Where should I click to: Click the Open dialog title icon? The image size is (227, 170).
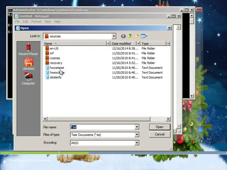18,28
